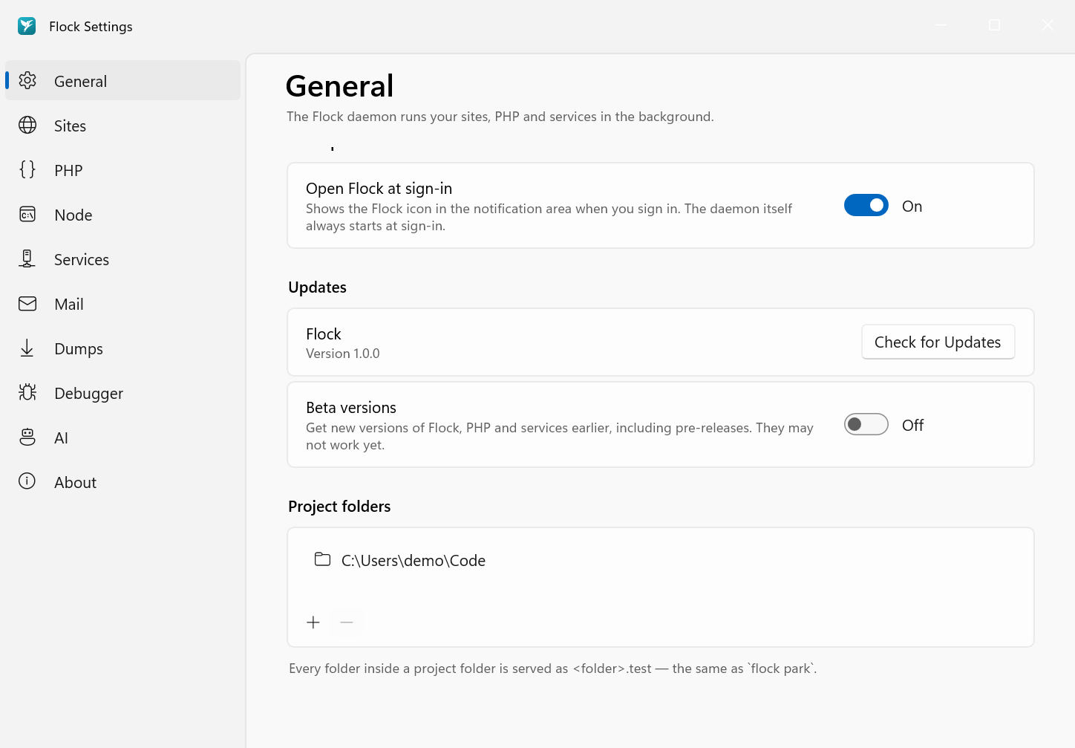
Task: Switch to the Services page
Action: [x=123, y=259]
